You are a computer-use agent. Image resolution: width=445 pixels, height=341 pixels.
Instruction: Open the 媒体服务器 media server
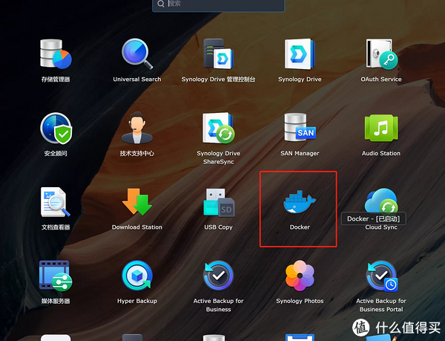56,276
